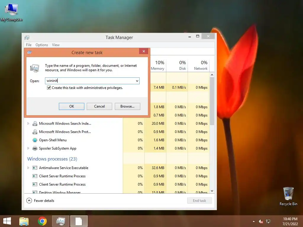
Task: Click the 32.6 MB memory value
Action: coord(158,168)
